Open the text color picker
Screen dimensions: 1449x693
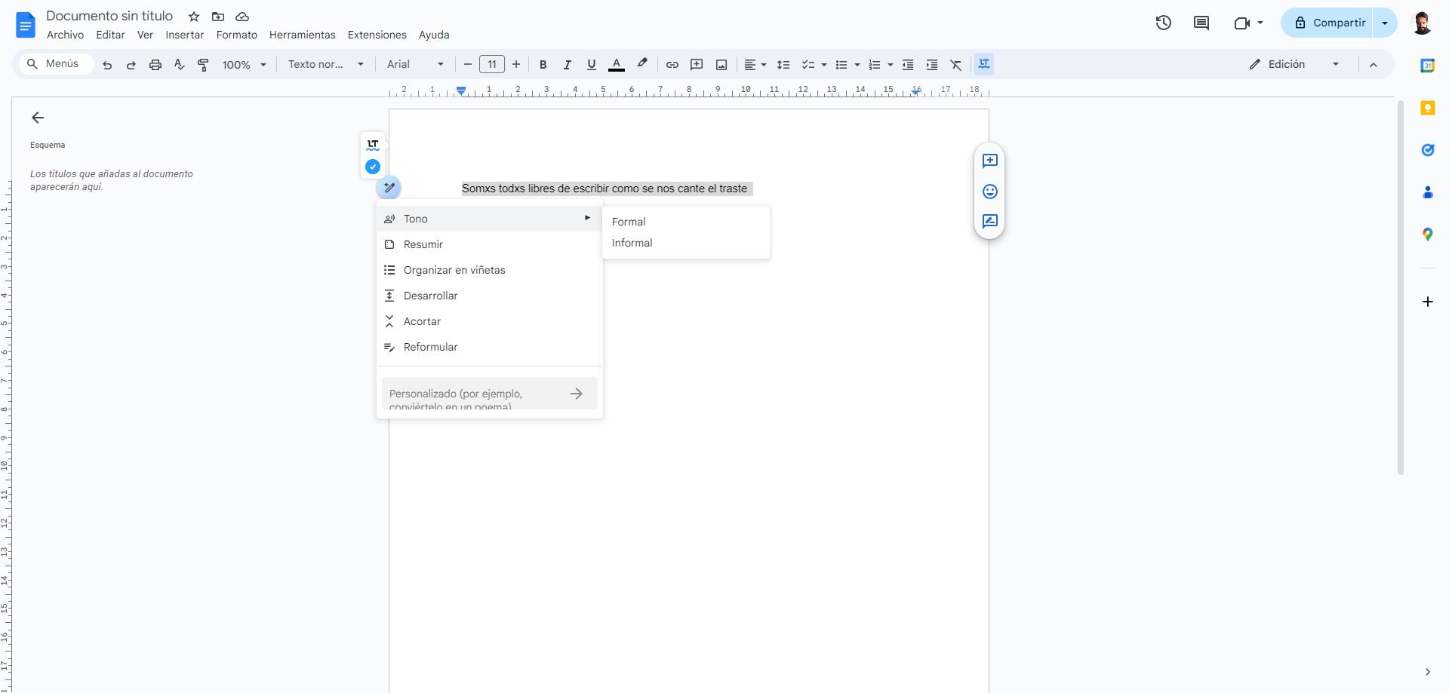coord(617,65)
